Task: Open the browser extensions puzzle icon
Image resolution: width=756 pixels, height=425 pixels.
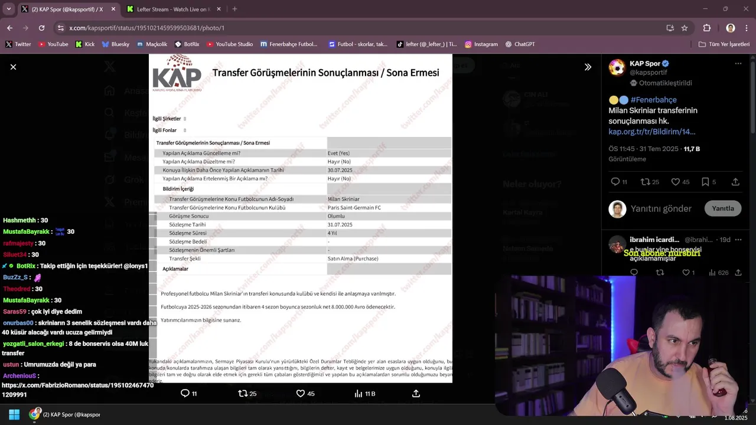Action: click(707, 28)
